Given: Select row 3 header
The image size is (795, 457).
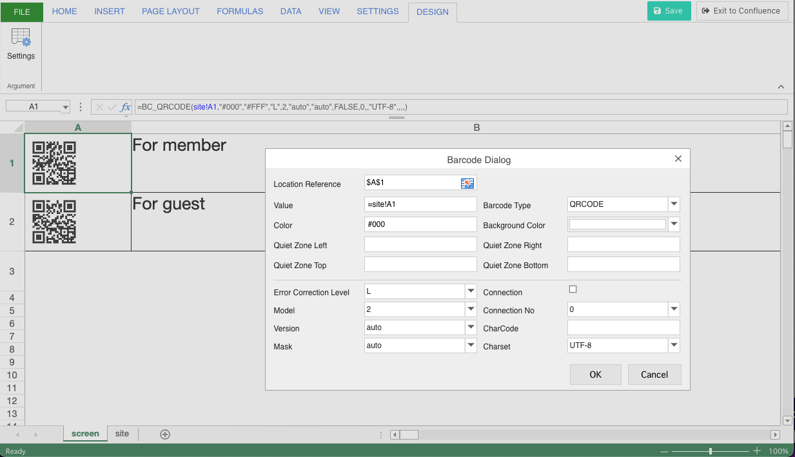Looking at the screenshot, I should point(12,271).
